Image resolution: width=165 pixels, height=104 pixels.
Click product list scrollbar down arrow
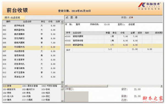[62, 82]
